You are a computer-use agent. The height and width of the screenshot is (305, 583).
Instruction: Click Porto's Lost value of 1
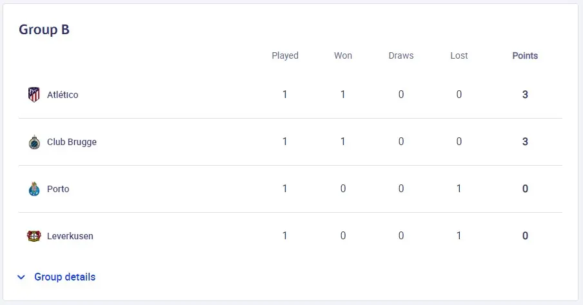coord(459,188)
